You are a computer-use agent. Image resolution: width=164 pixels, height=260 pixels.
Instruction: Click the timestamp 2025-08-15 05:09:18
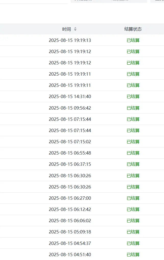click(x=70, y=232)
